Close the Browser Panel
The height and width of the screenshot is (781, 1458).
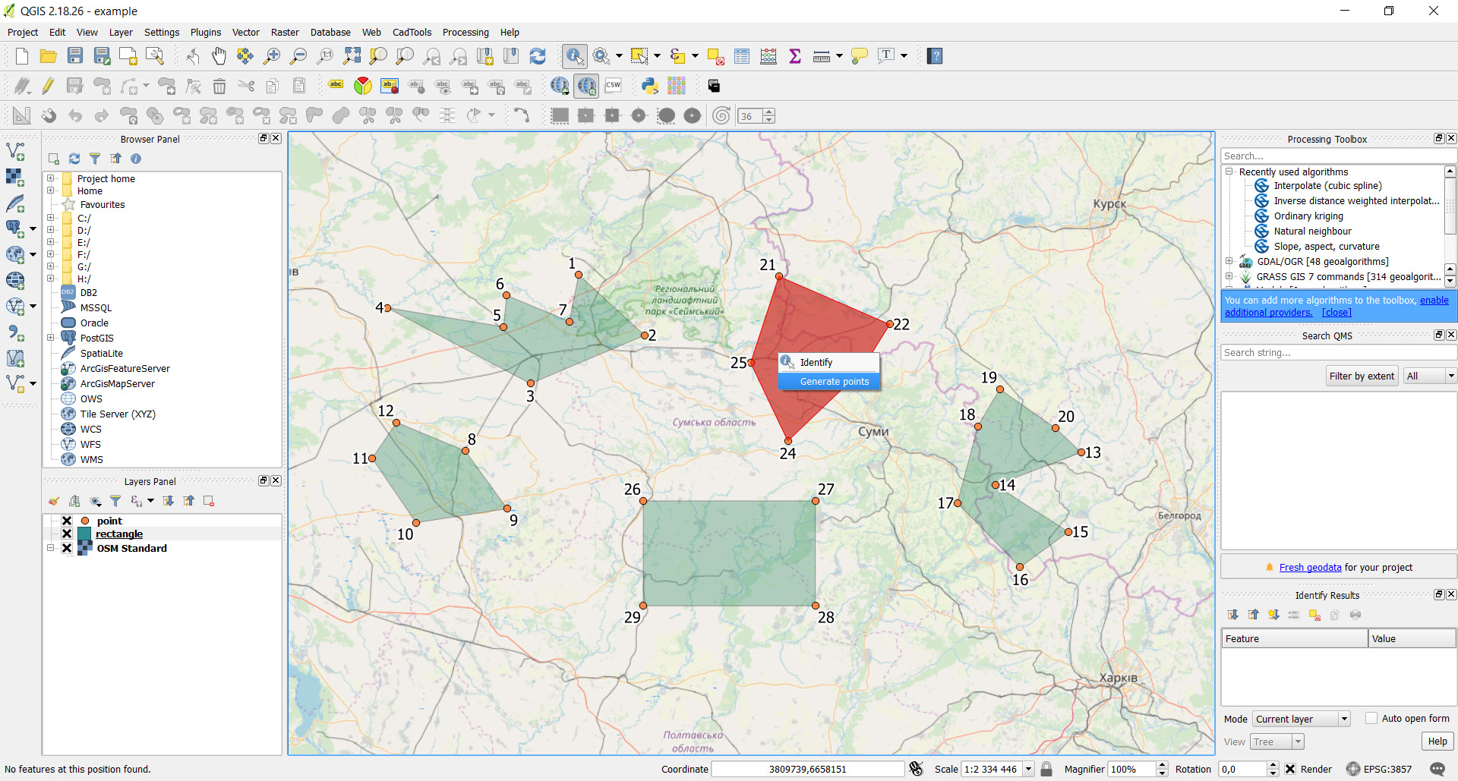pos(276,138)
